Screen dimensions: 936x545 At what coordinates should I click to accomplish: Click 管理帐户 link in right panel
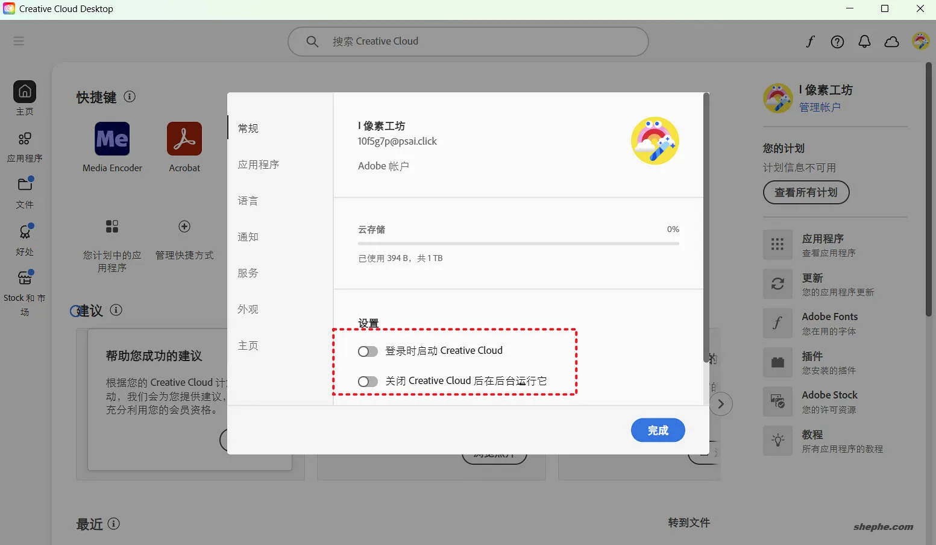point(820,107)
